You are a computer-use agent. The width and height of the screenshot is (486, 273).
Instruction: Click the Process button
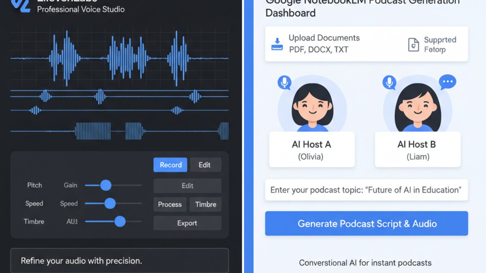(170, 204)
